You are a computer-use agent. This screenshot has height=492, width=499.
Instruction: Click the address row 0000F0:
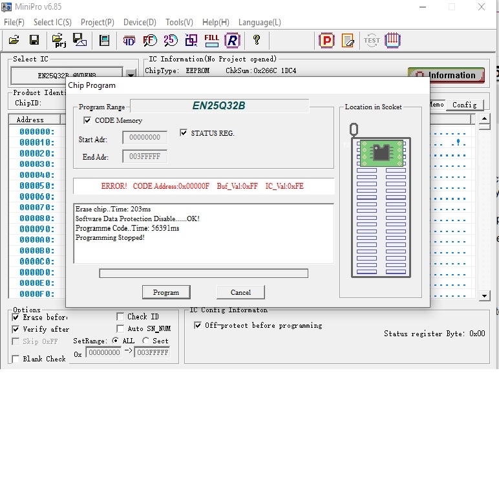(x=37, y=294)
